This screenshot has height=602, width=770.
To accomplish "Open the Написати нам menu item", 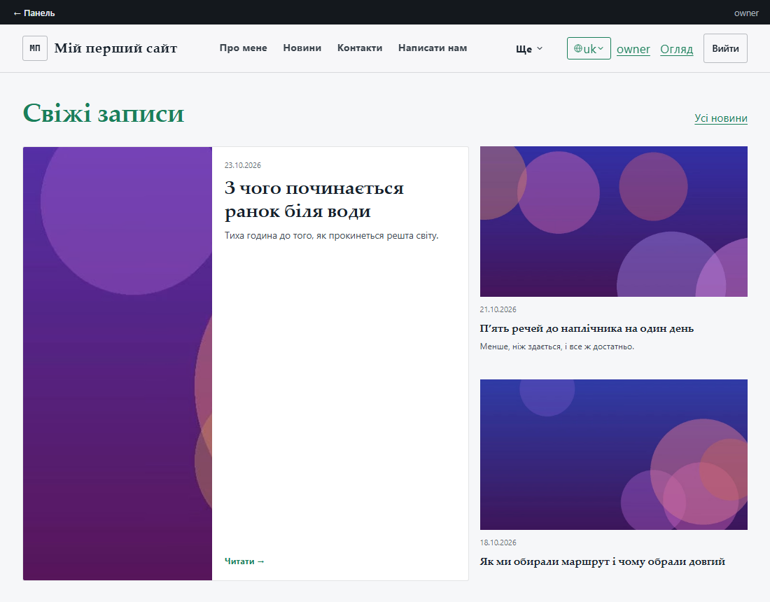I will tap(432, 48).
